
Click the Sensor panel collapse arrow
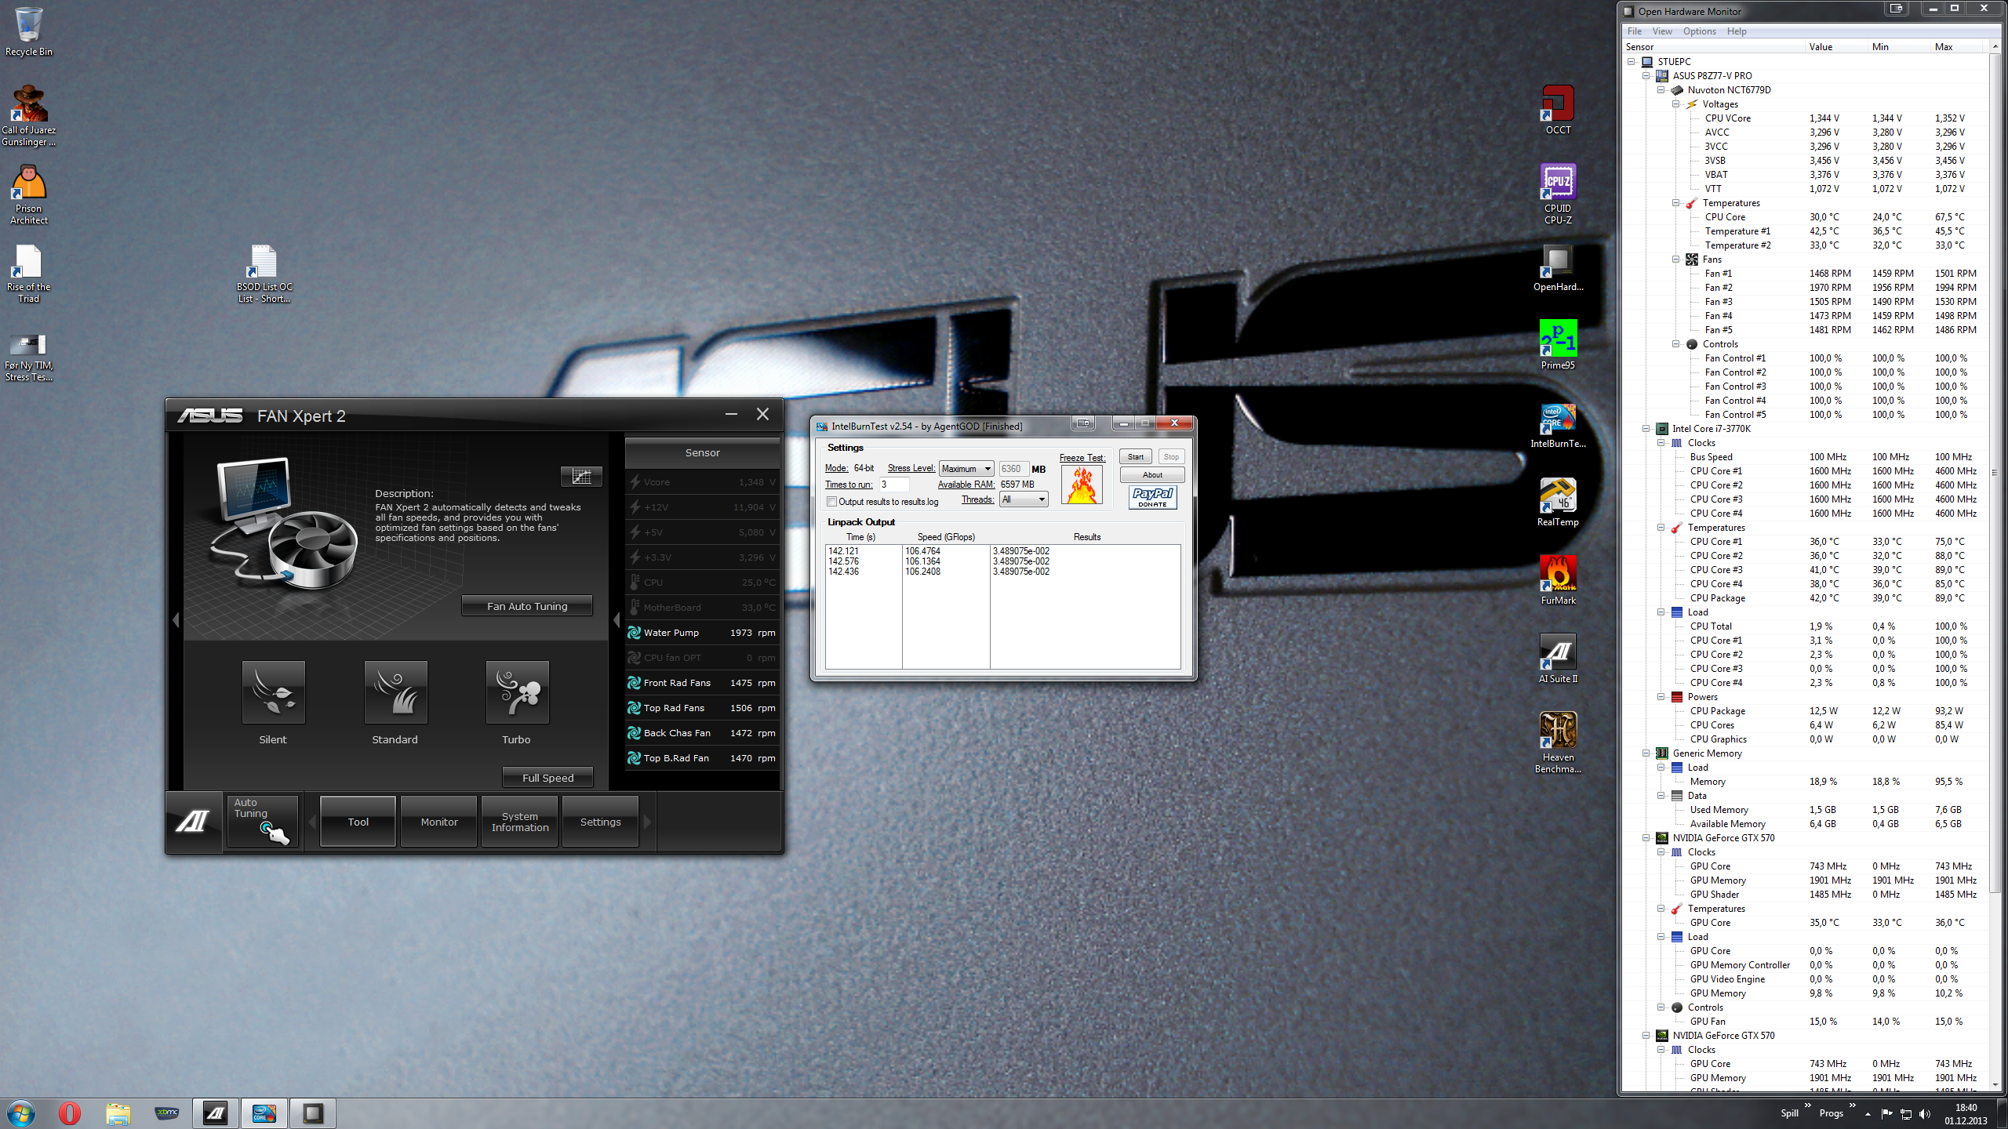pyautogui.click(x=617, y=620)
